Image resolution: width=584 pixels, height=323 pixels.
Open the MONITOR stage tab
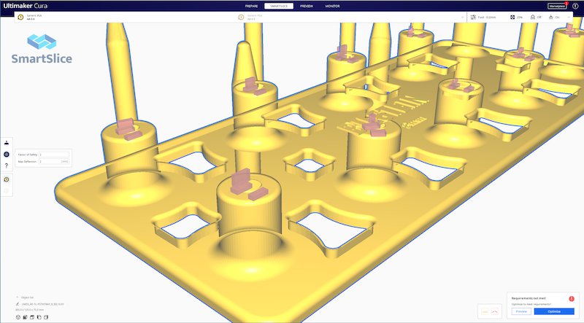[332, 6]
